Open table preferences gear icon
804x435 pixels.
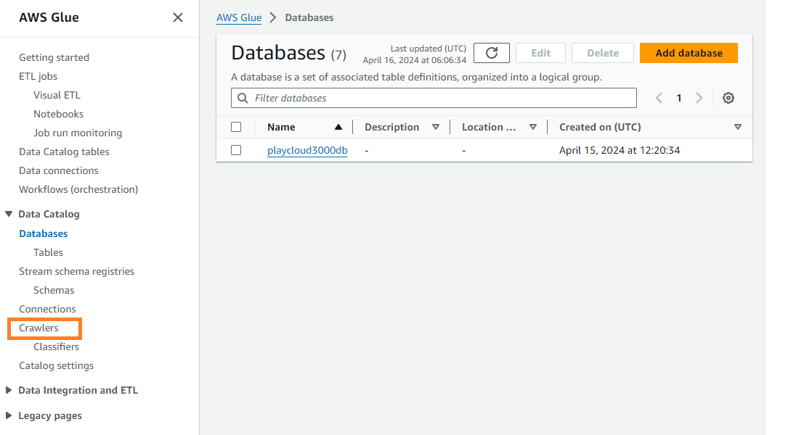(728, 98)
